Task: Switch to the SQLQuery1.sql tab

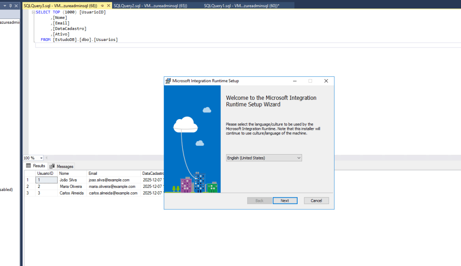Action: pos(241,5)
